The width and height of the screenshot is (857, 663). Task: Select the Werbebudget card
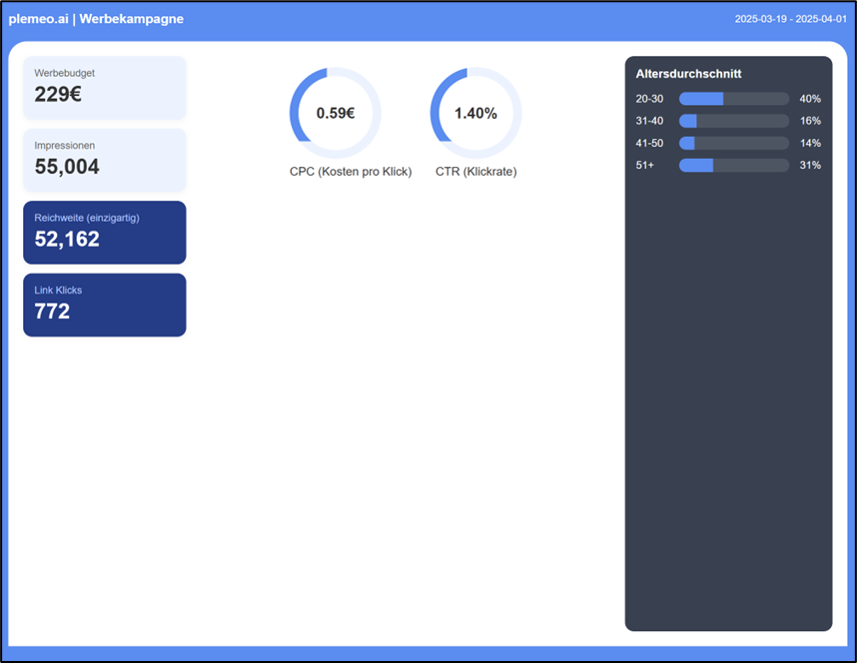pyautogui.click(x=104, y=87)
